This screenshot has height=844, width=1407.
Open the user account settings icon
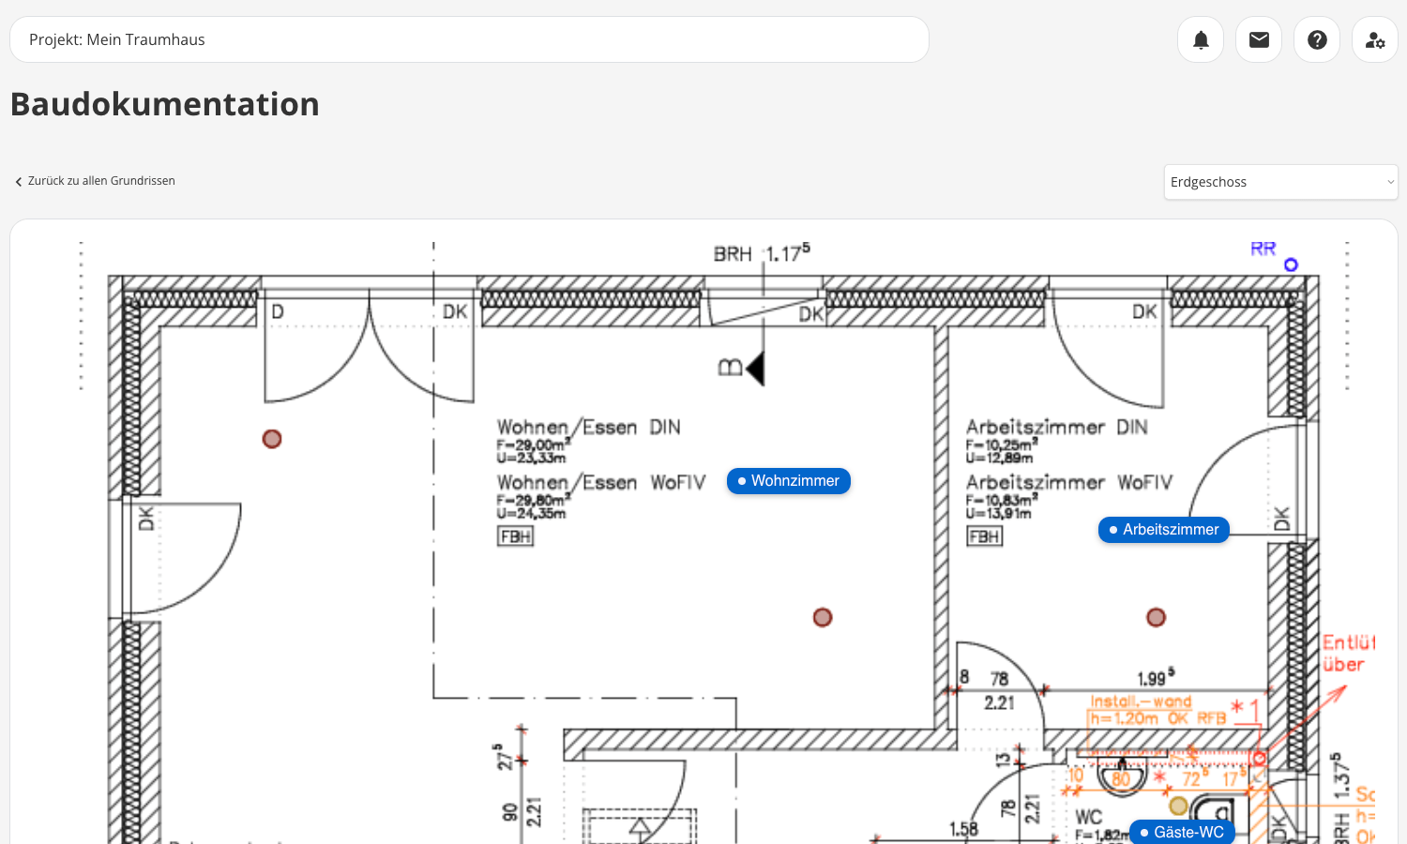1375,39
